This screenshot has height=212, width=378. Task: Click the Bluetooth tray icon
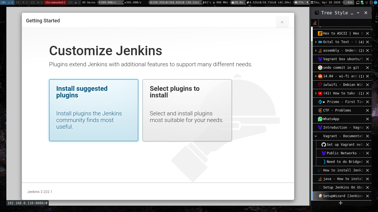[371, 2]
